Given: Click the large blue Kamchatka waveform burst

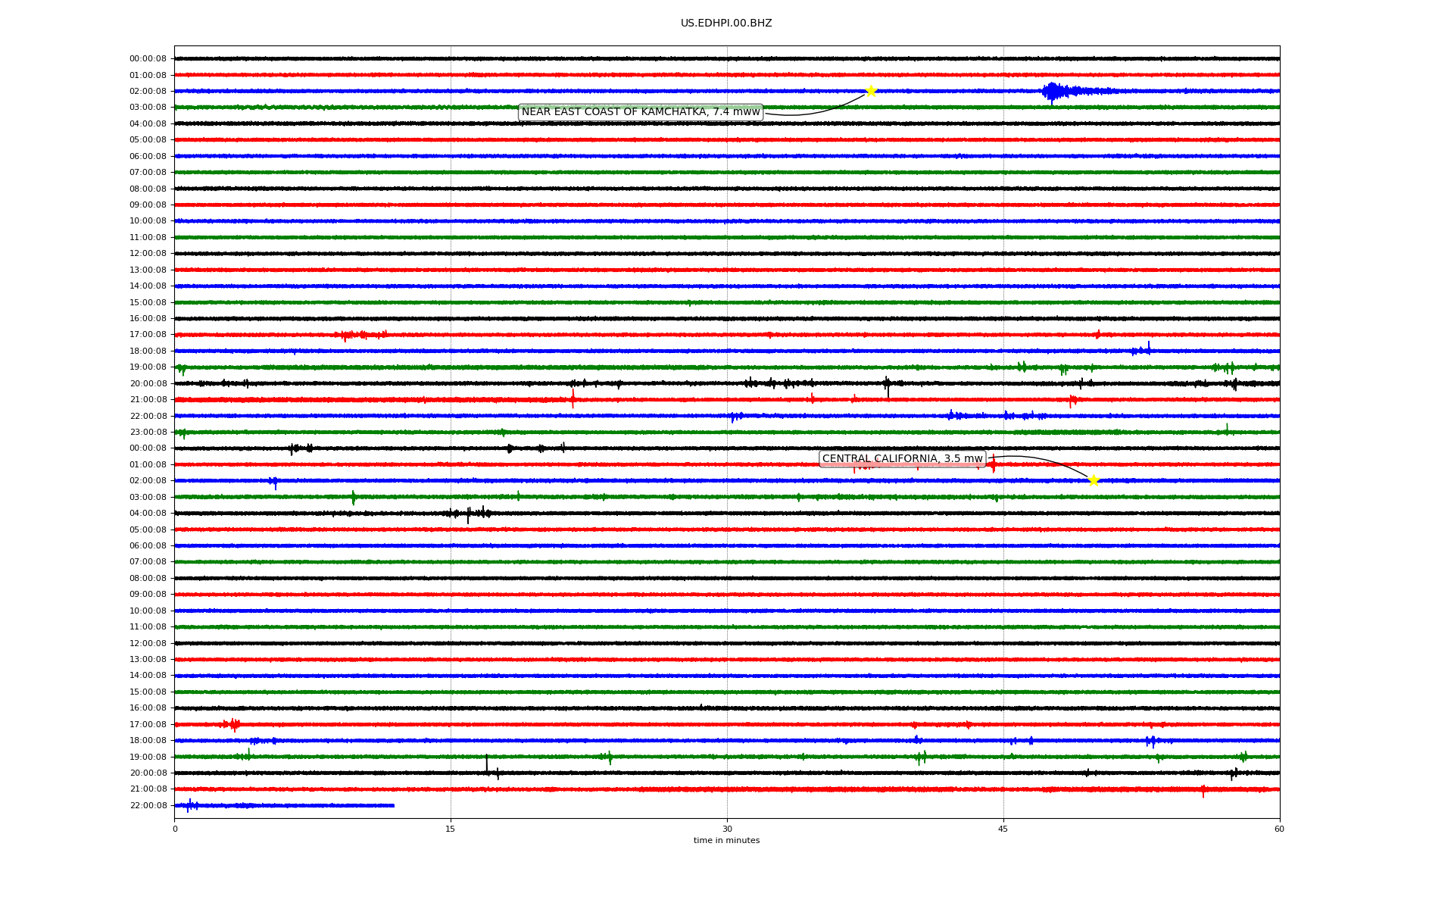Looking at the screenshot, I should (1054, 92).
